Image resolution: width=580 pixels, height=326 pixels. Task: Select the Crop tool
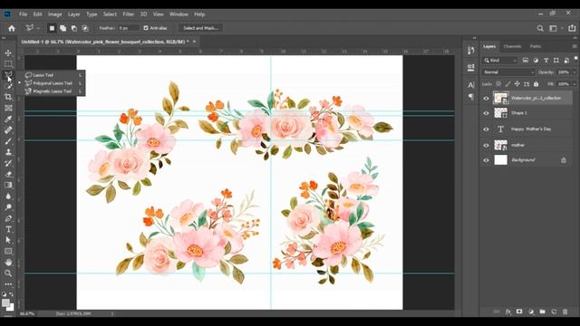coord(8,97)
